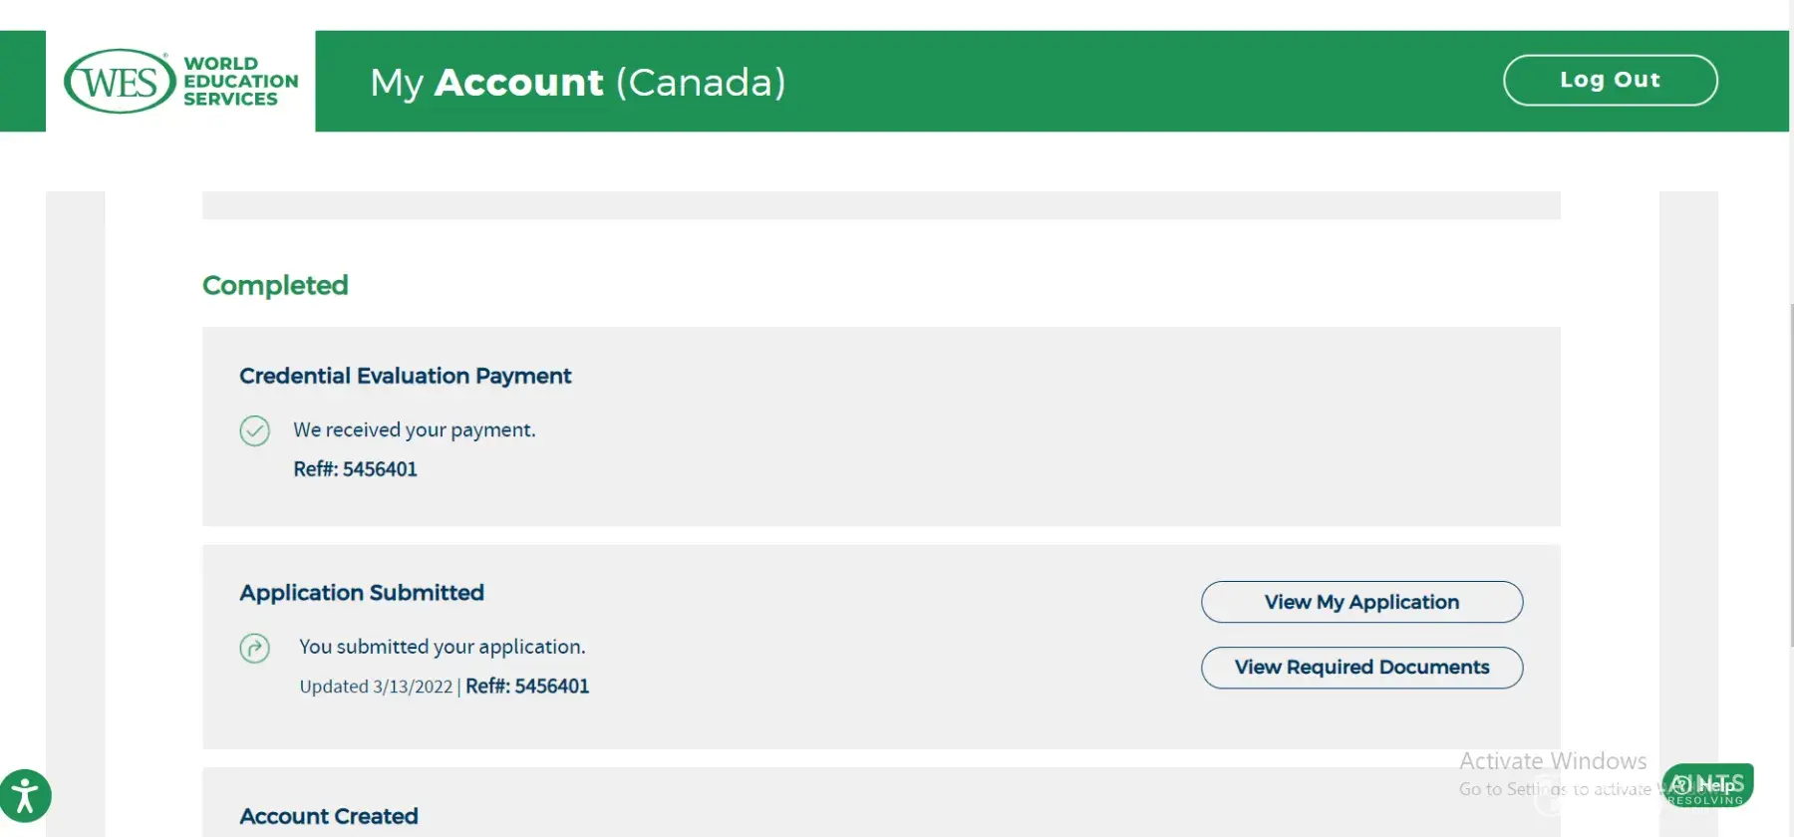Open the accessibility options icon
This screenshot has width=1794, height=837.
[x=25, y=796]
